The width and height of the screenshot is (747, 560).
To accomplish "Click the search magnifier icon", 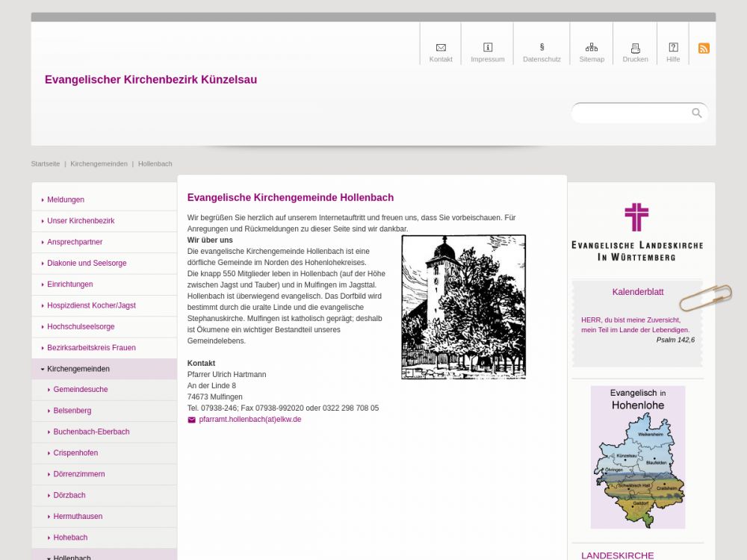I will [696, 113].
